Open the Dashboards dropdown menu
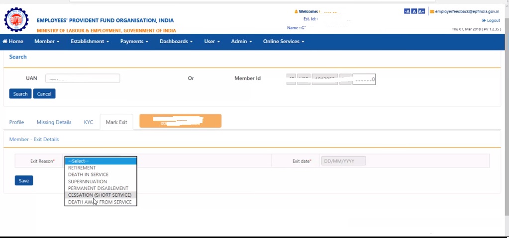 (176, 41)
